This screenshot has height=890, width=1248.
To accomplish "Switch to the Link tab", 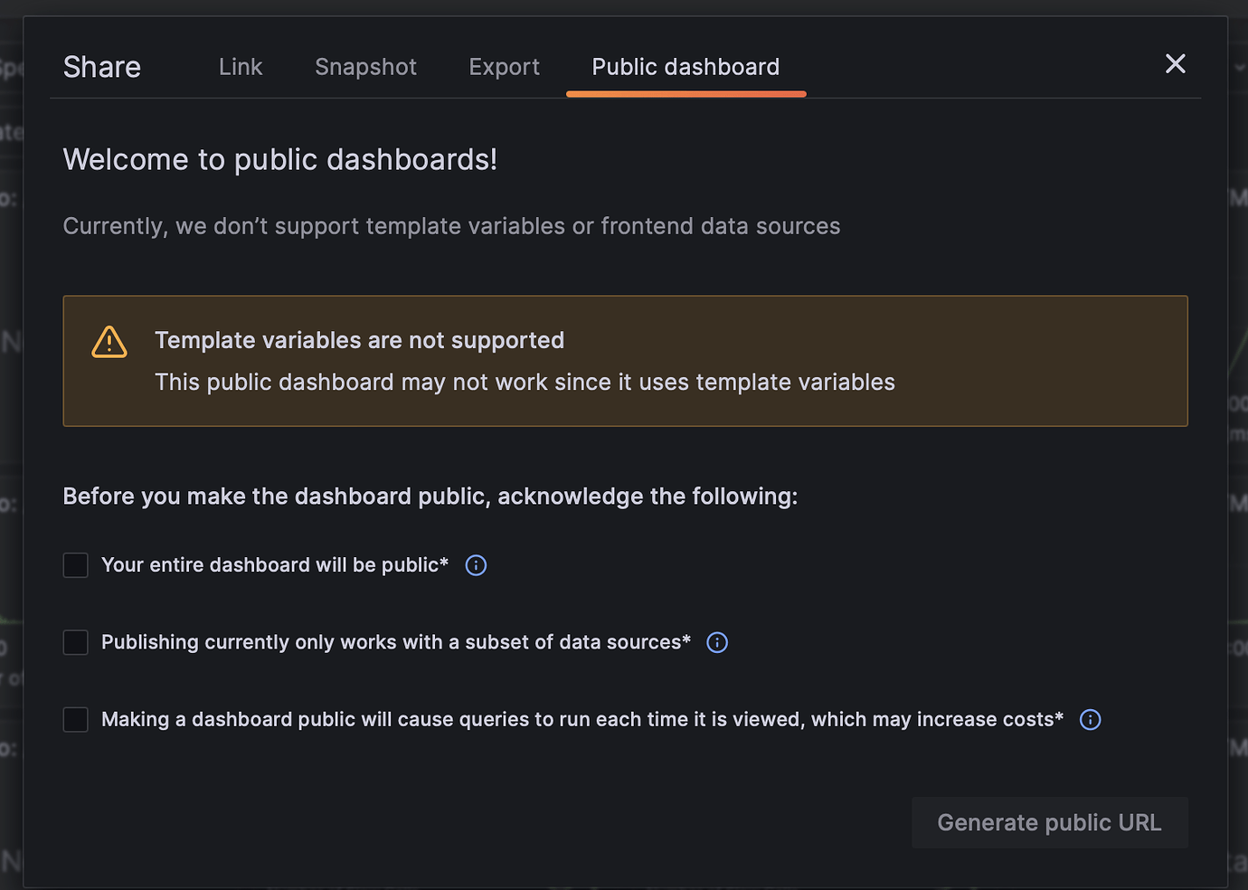I will (x=241, y=67).
